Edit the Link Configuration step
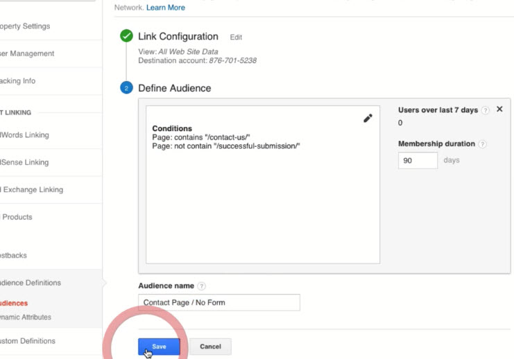This screenshot has width=514, height=359. [x=236, y=37]
